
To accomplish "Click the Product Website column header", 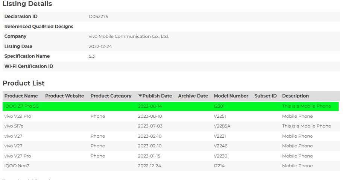I will coord(64,96).
